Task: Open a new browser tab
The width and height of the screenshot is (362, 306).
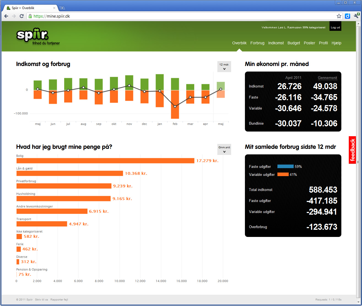Action: pyautogui.click(x=62, y=8)
